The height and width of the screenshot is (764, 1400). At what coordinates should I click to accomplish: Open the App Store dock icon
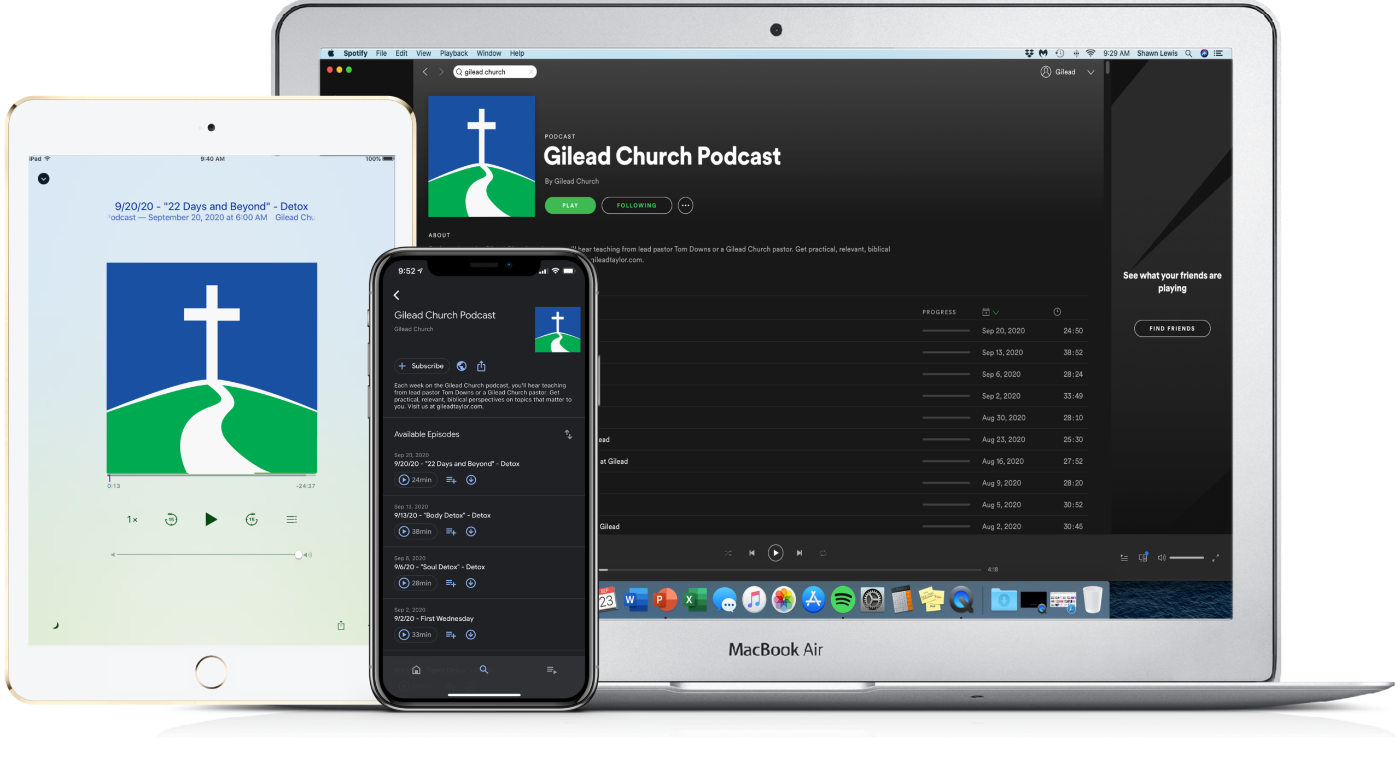coord(813,600)
